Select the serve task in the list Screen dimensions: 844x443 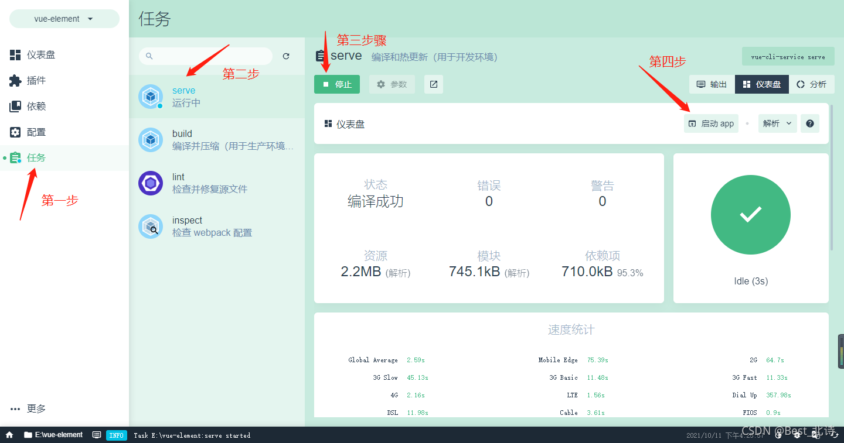217,97
